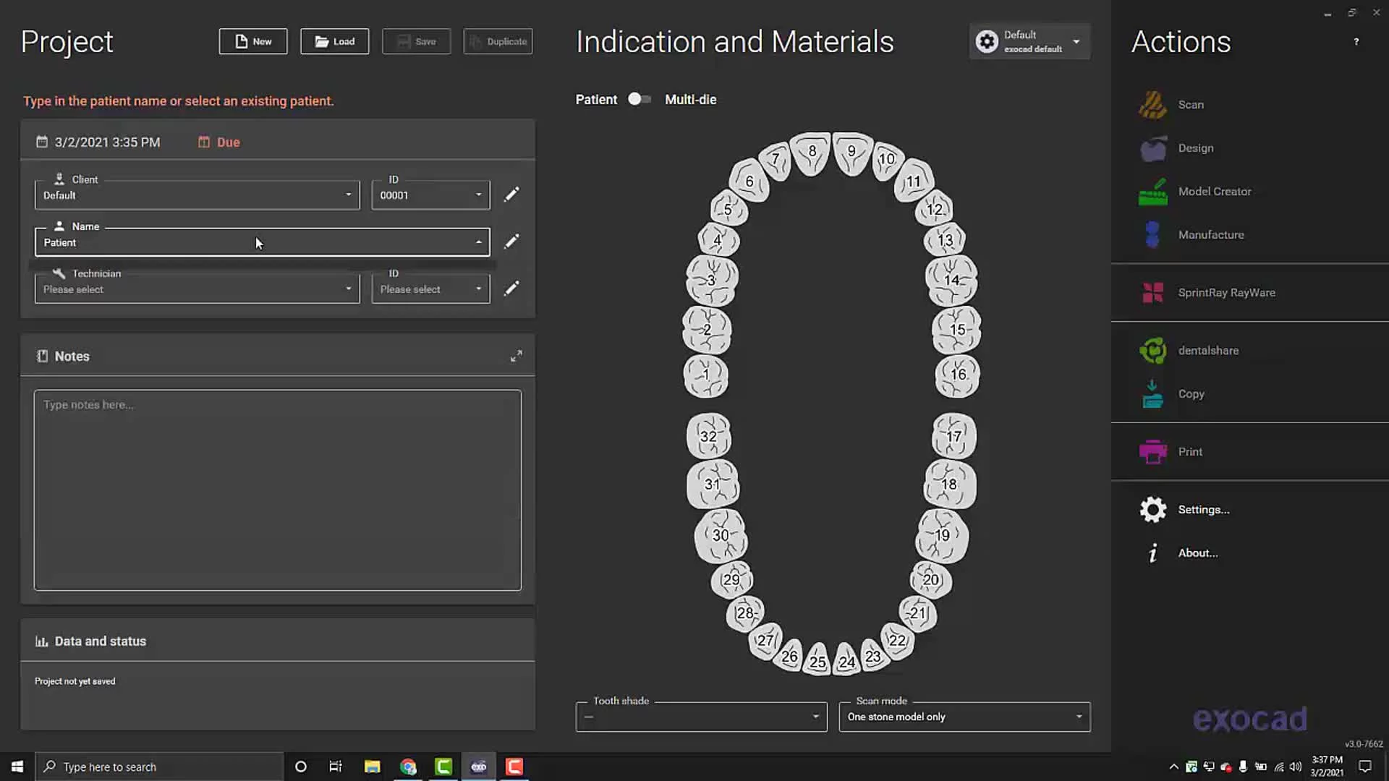Image resolution: width=1389 pixels, height=781 pixels.
Task: Open the Scan mode dropdown
Action: [964, 717]
